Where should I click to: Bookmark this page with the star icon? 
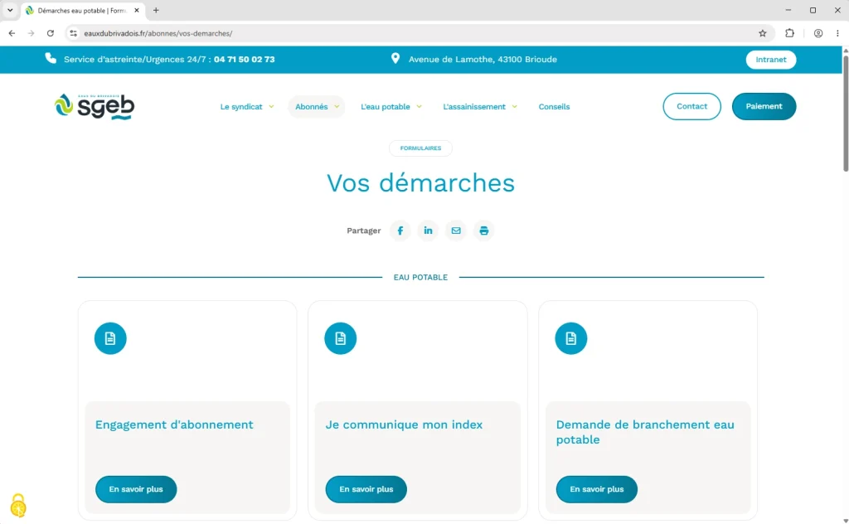(763, 33)
